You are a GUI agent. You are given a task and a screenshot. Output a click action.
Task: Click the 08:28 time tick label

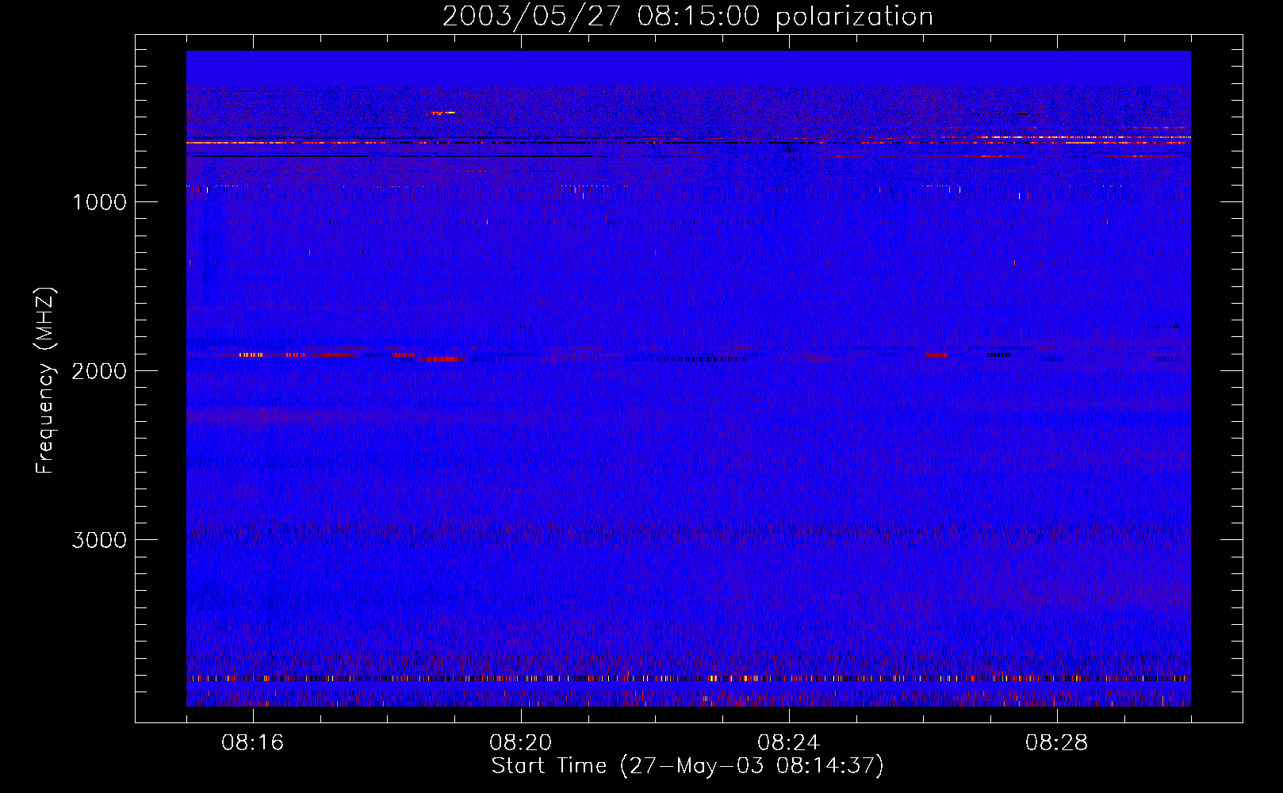click(x=1056, y=743)
